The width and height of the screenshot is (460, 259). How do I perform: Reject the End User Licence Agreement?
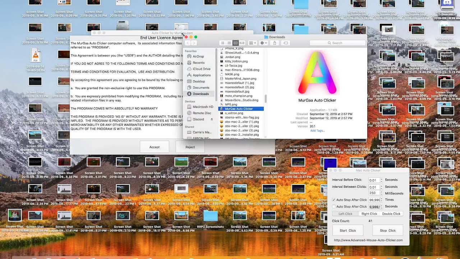tap(190, 147)
